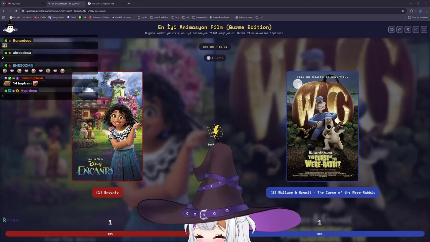Image resolution: width=430 pixels, height=242 pixels.
Task: Select the Encanto poster image
Action: 107,126
